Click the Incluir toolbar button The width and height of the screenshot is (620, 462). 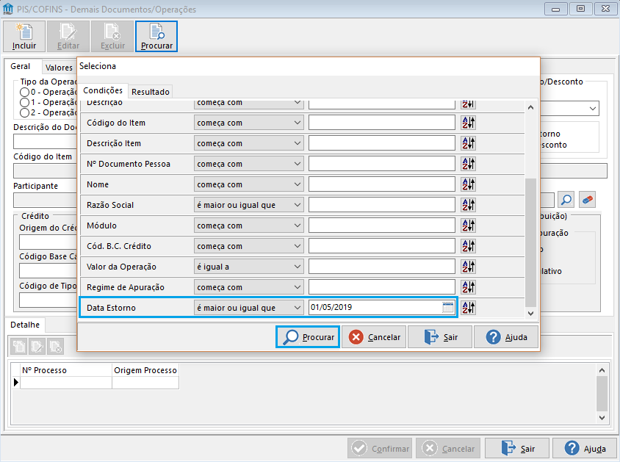coord(24,37)
